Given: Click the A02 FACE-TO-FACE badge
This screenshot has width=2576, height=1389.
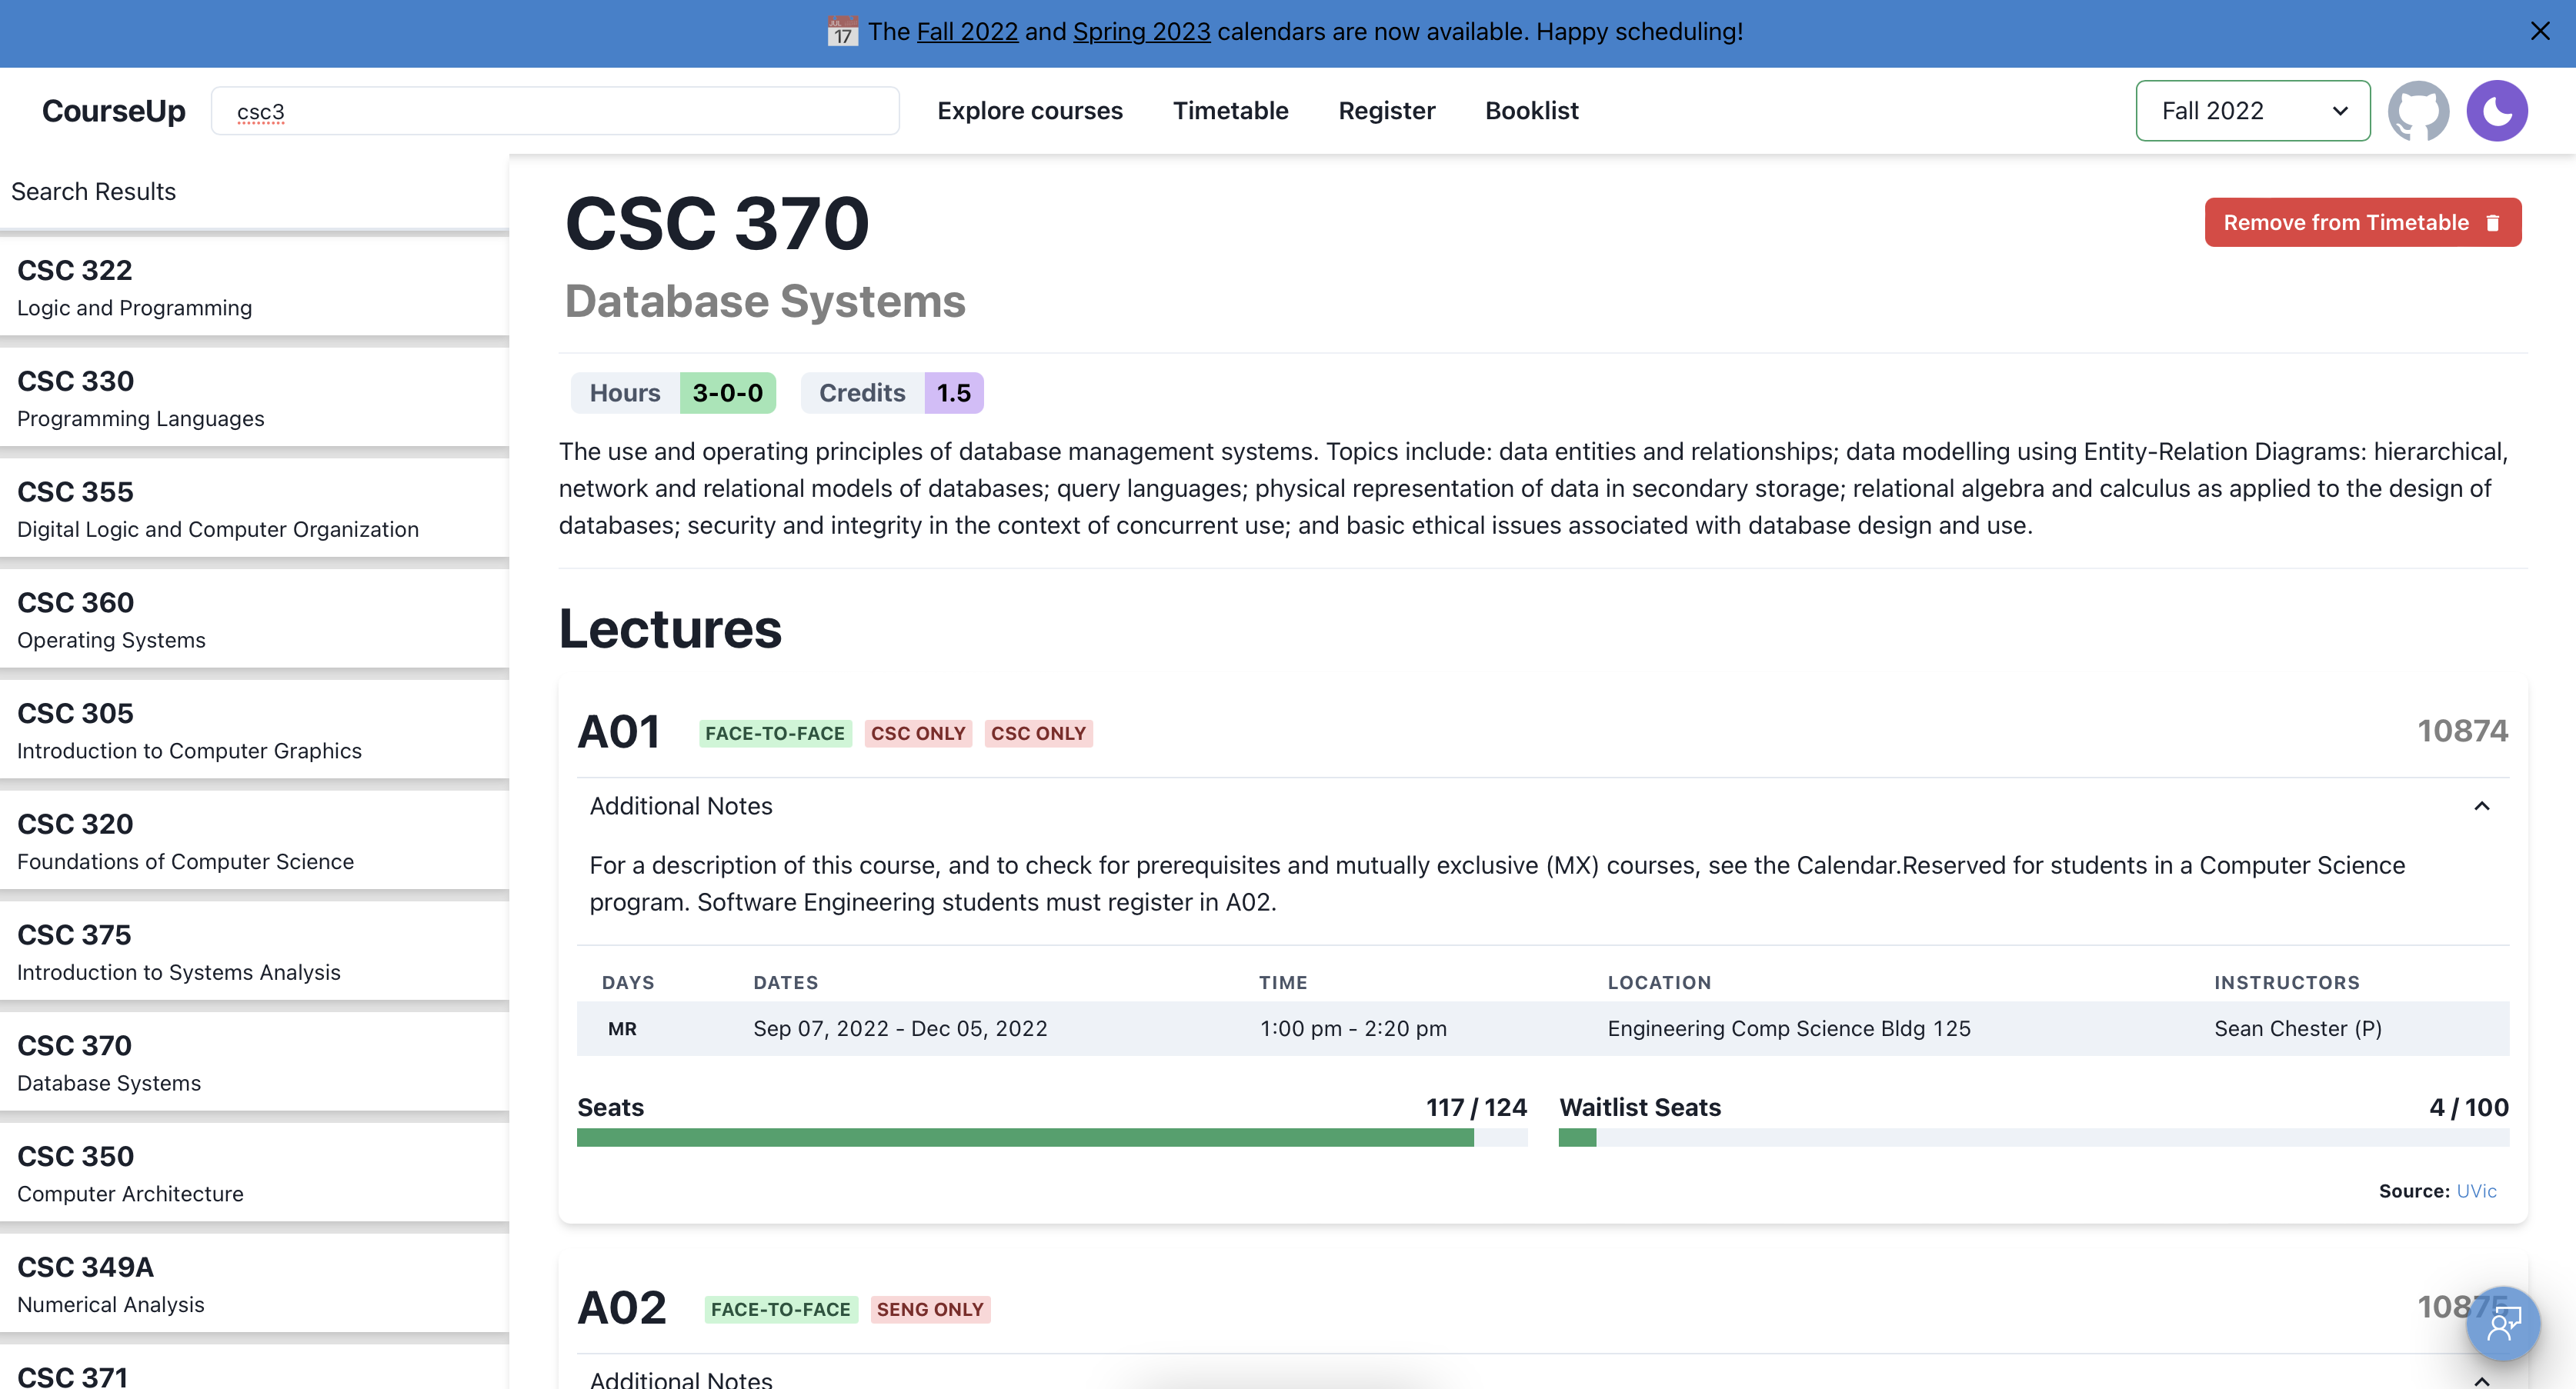Looking at the screenshot, I should [x=780, y=1310].
